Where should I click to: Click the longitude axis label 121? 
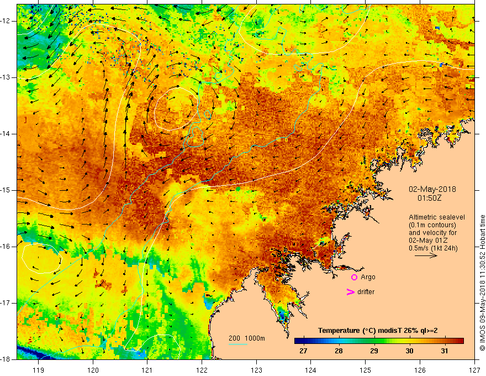pyautogui.click(x=147, y=370)
